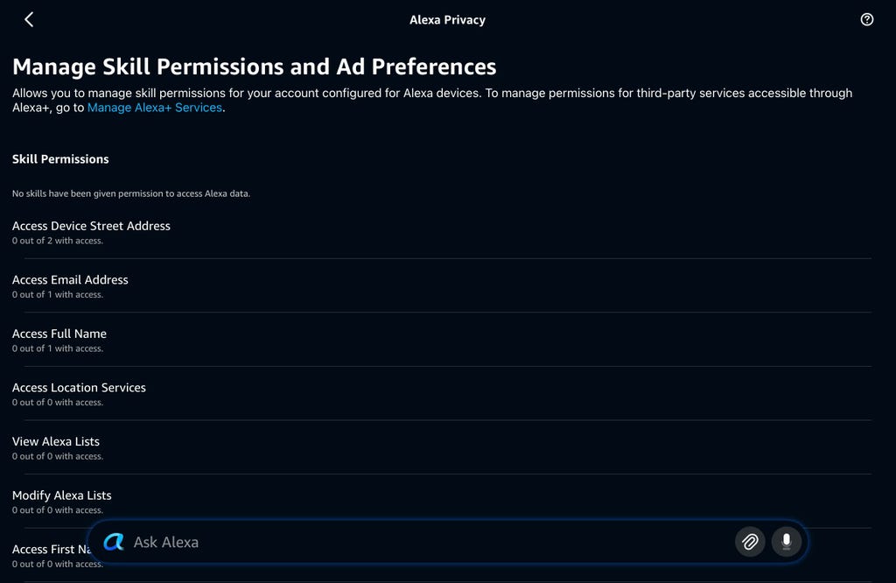The height and width of the screenshot is (583, 896).
Task: Tap the paperclip attachment icon
Action: (x=750, y=542)
